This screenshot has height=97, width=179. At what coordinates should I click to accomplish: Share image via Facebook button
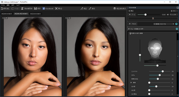(x=48, y=8)
